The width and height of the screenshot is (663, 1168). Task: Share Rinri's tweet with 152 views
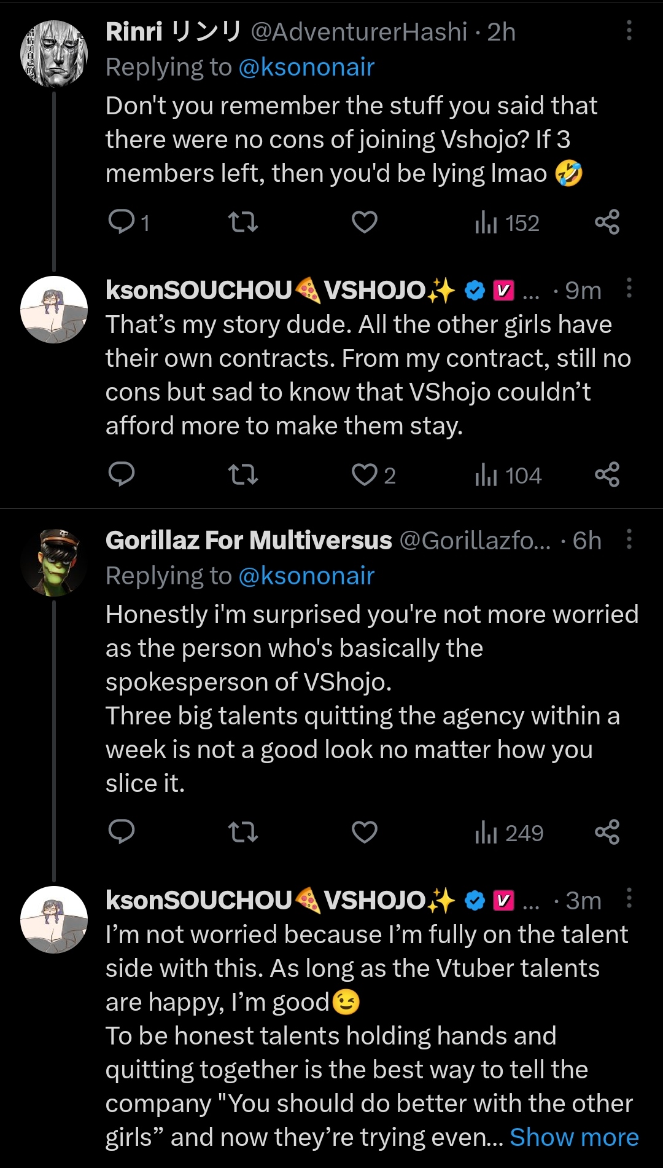pos(607,222)
